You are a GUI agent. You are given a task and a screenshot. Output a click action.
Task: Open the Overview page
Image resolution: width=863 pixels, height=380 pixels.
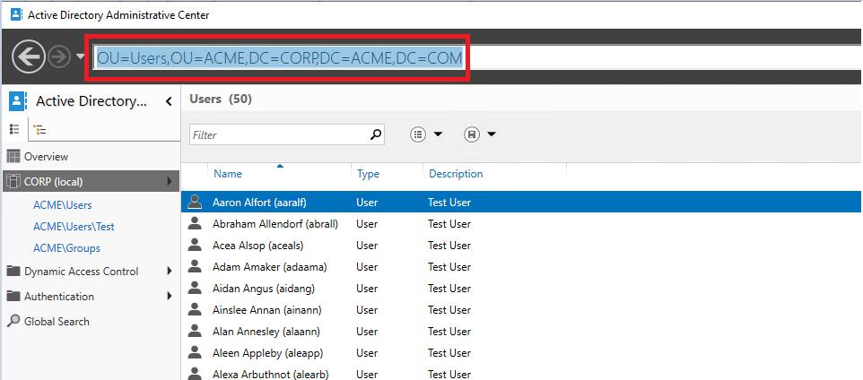46,157
